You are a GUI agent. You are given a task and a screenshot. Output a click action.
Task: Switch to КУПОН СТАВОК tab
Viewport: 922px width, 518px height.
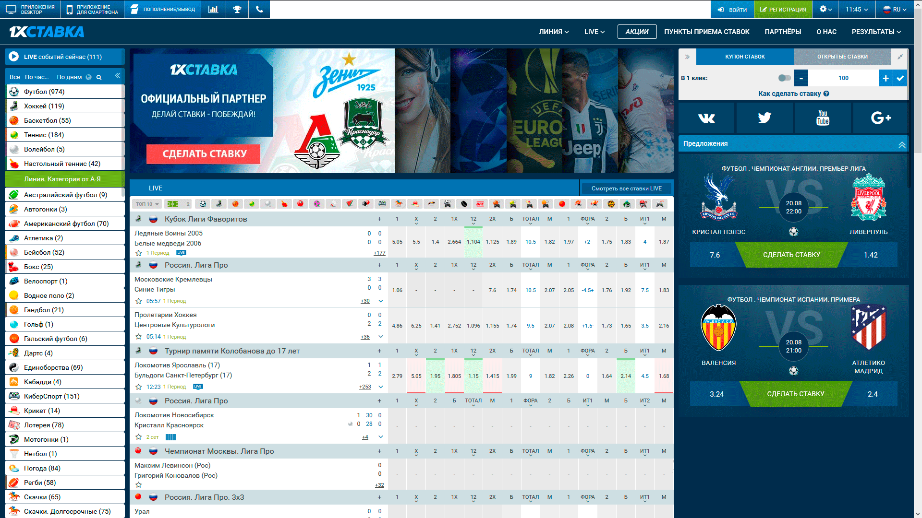(x=745, y=57)
